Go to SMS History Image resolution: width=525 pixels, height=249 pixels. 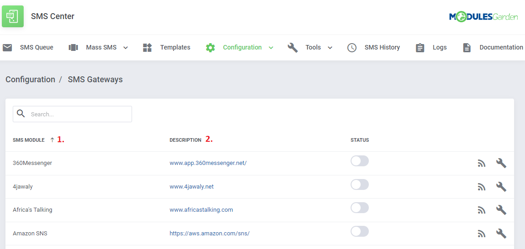point(382,47)
